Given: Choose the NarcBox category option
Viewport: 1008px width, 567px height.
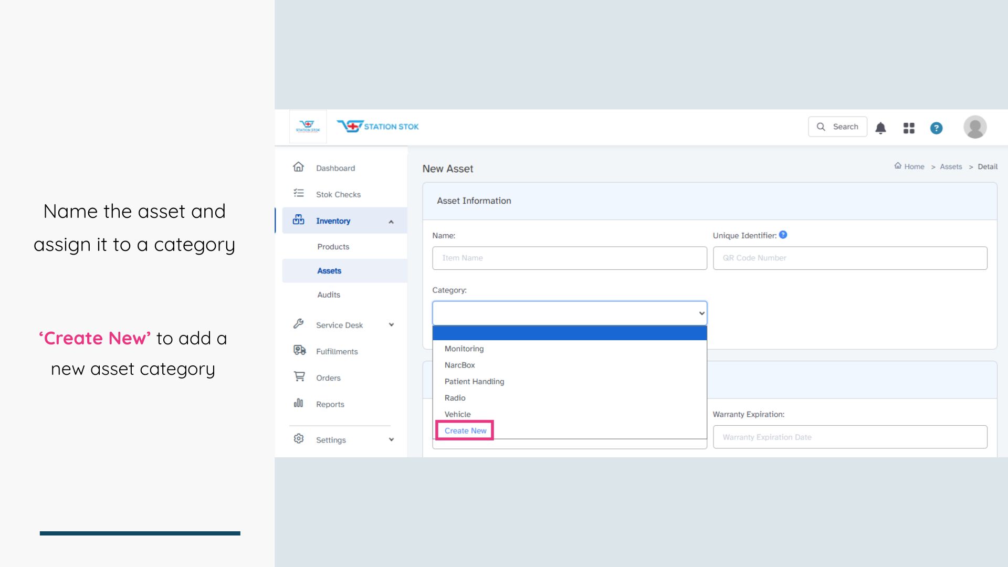Looking at the screenshot, I should (x=459, y=365).
